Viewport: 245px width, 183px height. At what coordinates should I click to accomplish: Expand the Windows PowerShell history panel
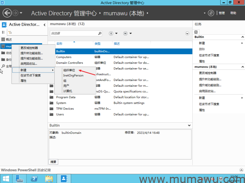click(241, 170)
